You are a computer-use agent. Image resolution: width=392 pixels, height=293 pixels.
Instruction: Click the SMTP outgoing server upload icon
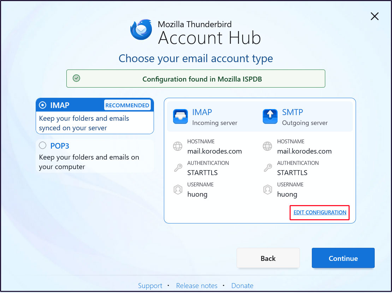pyautogui.click(x=270, y=116)
